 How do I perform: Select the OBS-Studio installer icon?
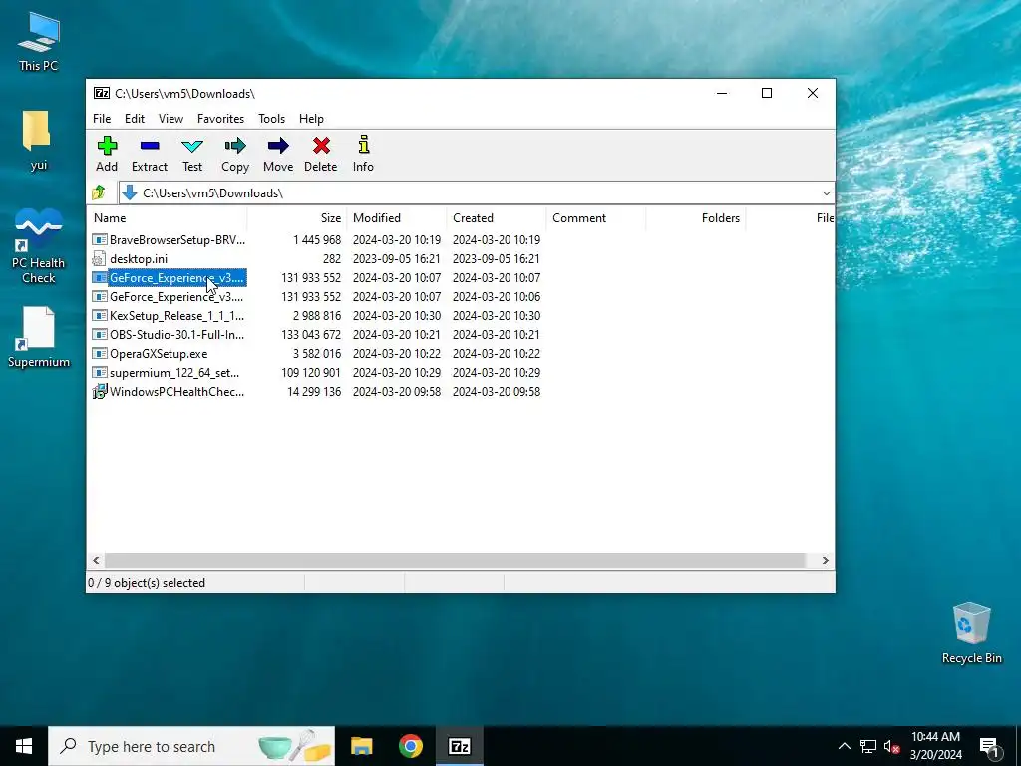(99, 335)
